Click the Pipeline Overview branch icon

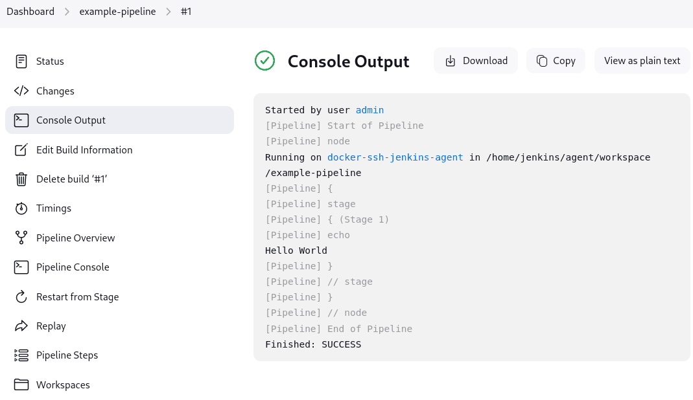tap(21, 238)
